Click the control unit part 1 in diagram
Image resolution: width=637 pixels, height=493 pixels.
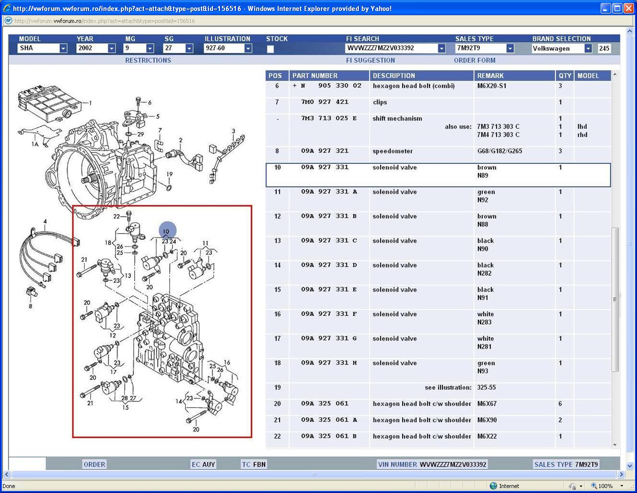(x=50, y=103)
